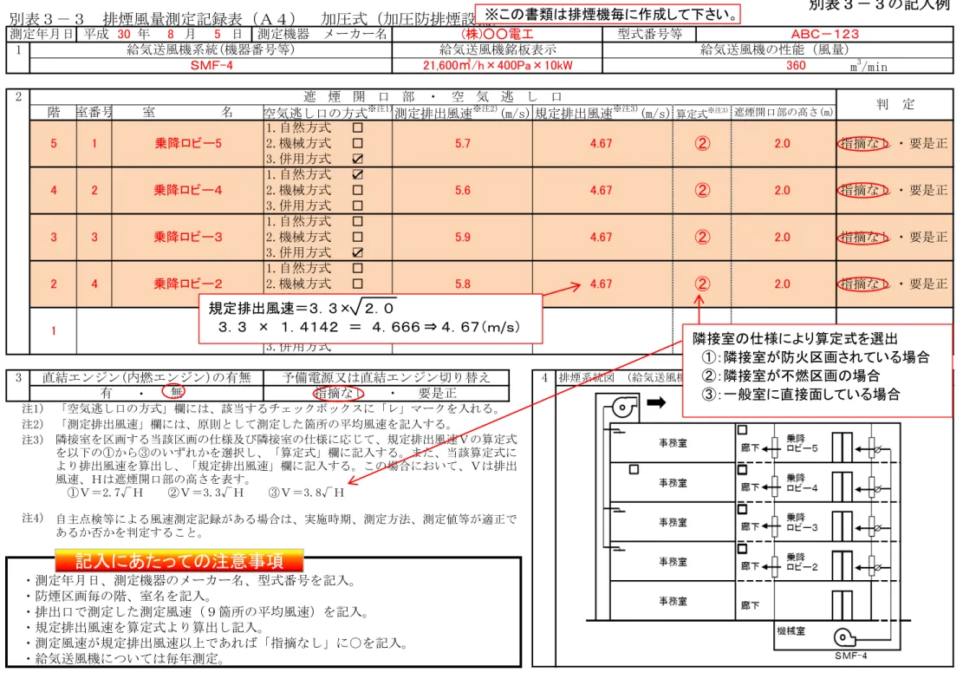
Task: Uncheck 併用方式 checkbox in the 乗降ロビー5 row
Action: click(357, 159)
